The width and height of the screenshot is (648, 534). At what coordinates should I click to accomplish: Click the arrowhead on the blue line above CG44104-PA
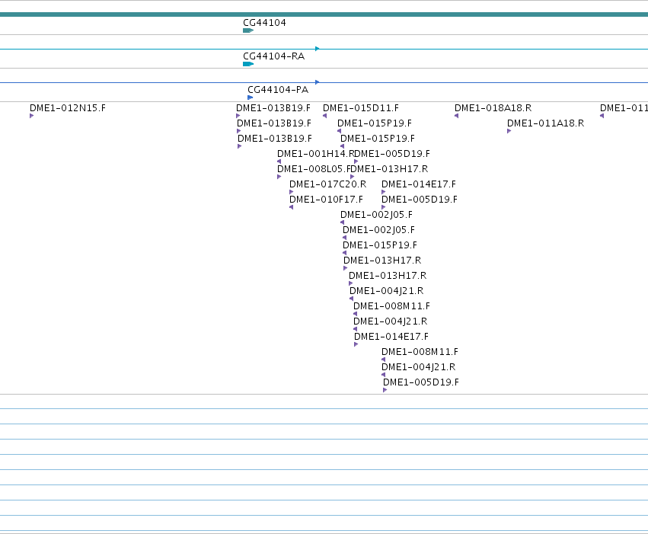click(x=317, y=82)
